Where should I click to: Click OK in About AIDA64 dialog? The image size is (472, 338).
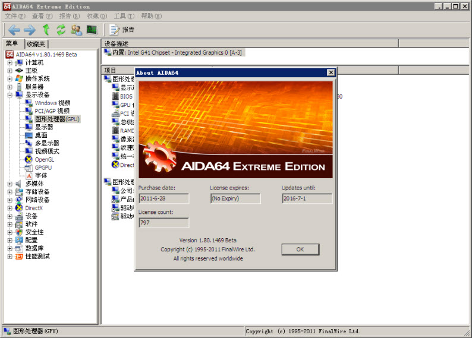[300, 249]
